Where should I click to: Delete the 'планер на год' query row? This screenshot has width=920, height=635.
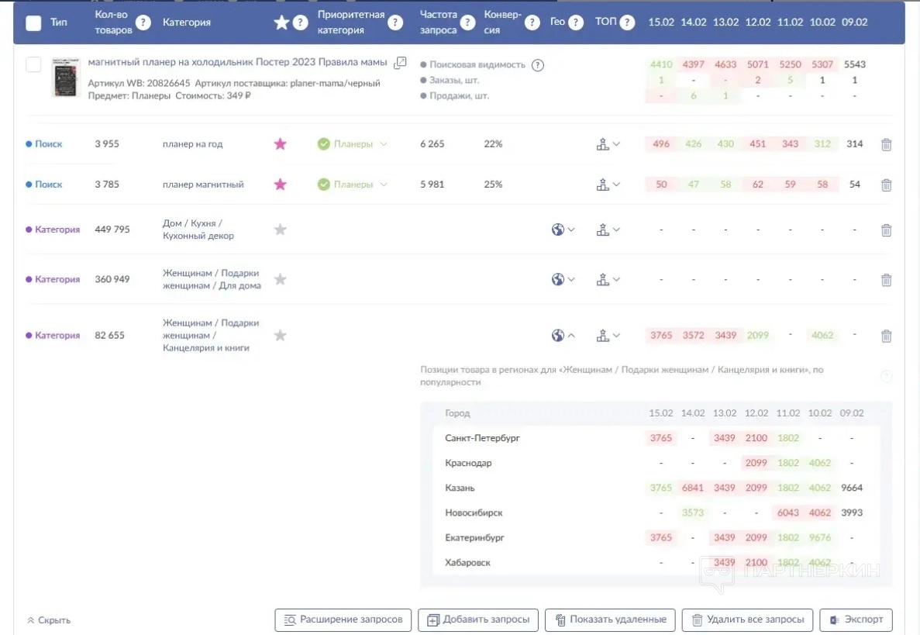tap(886, 144)
